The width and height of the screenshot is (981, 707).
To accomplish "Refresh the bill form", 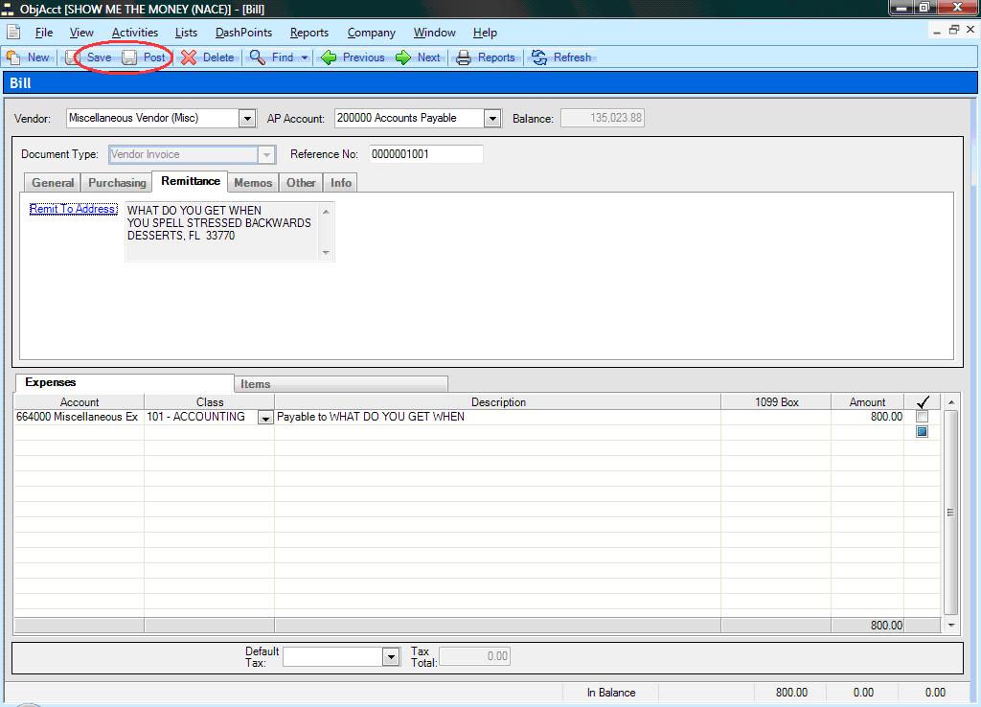I will 539,57.
